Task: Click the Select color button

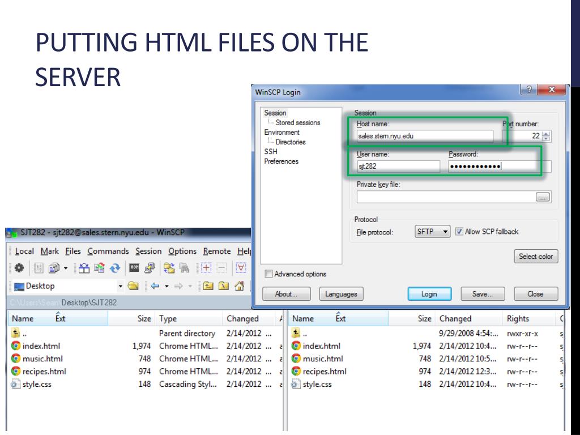Action: point(536,257)
